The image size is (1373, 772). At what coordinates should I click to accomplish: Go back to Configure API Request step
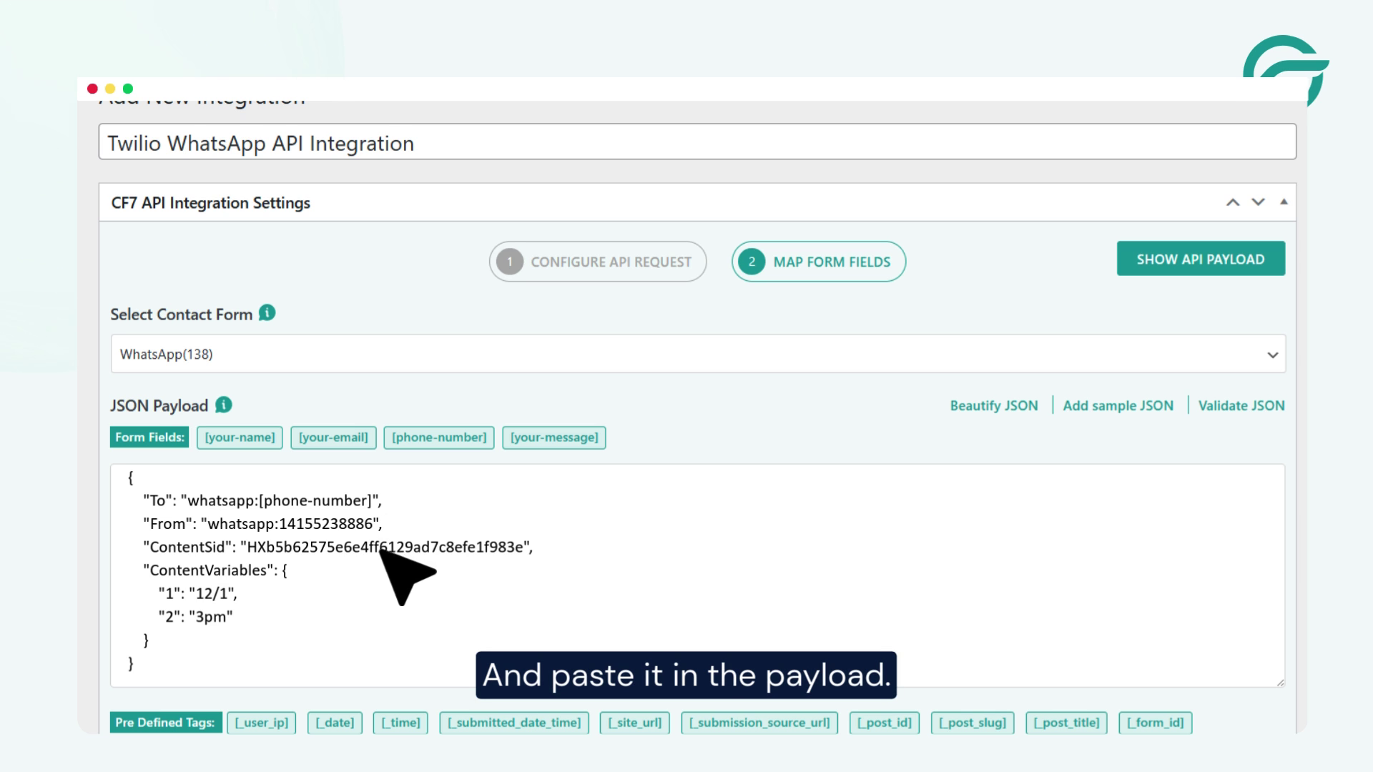pyautogui.click(x=598, y=262)
